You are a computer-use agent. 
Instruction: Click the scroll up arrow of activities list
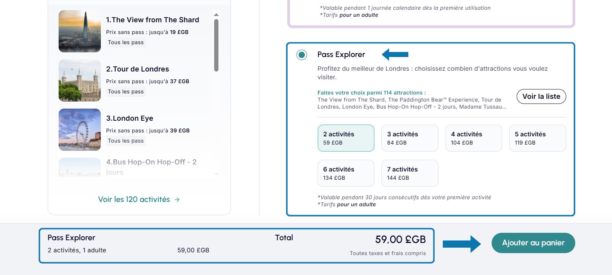coord(216,15)
